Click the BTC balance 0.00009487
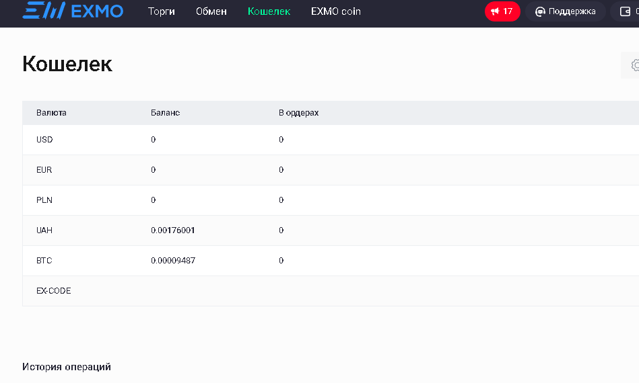 coord(173,261)
